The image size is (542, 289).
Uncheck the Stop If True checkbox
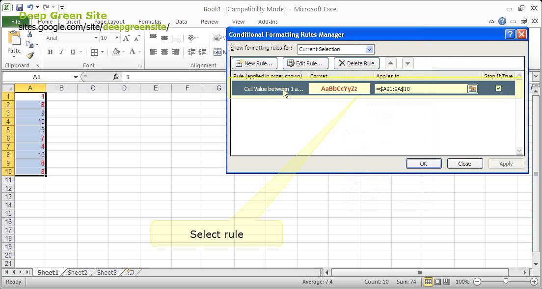[x=498, y=88]
